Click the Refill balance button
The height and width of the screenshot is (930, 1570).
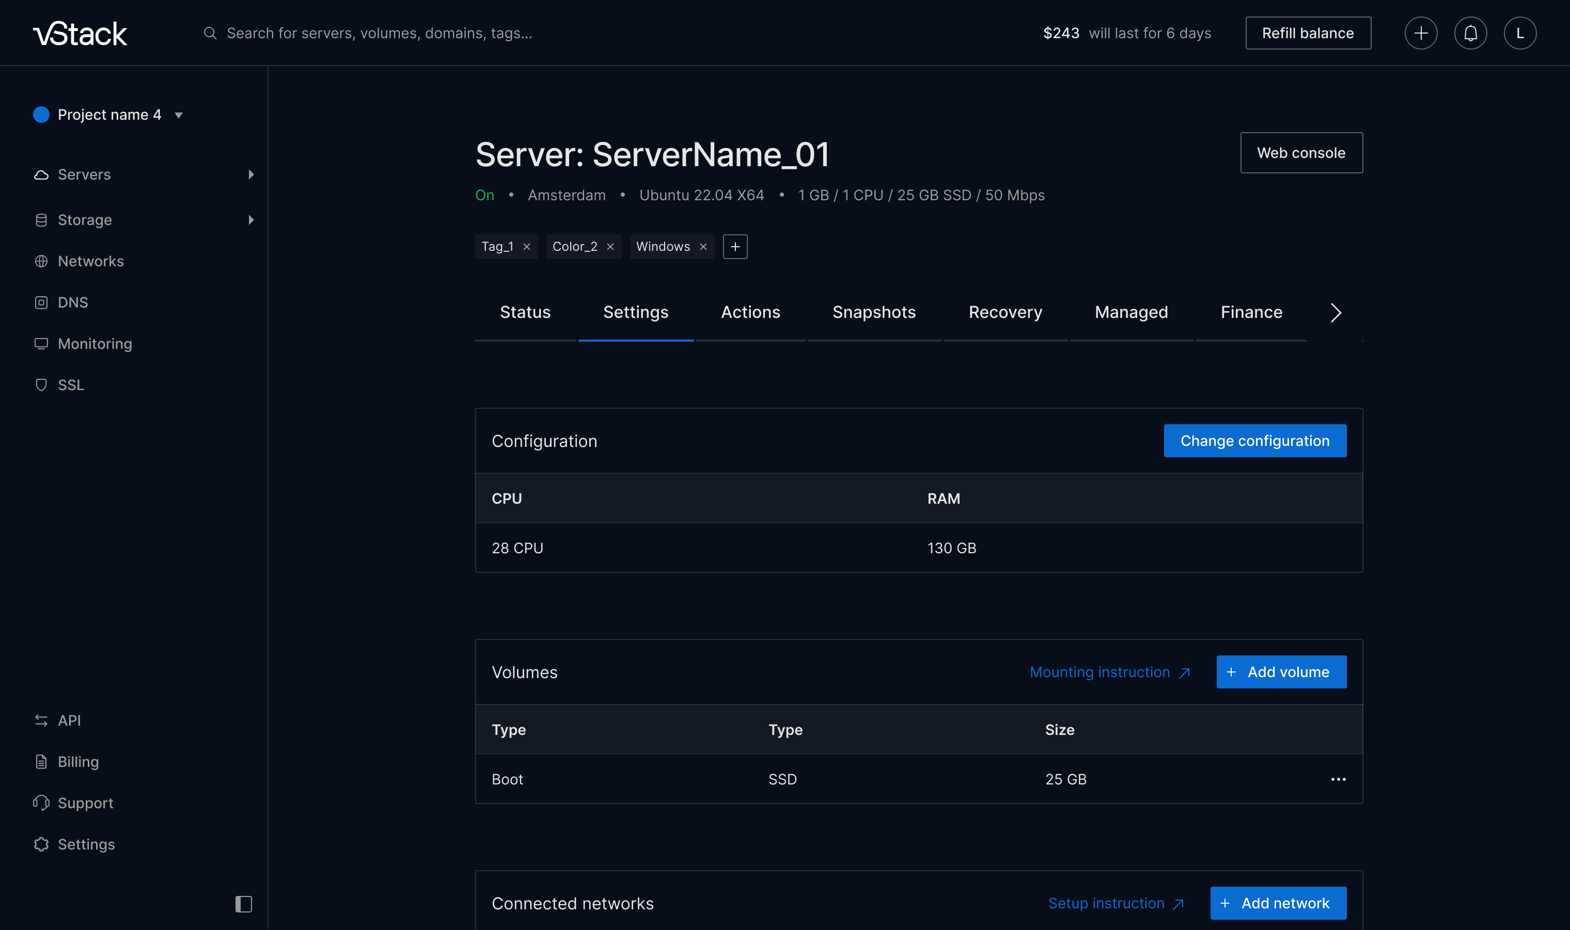pos(1308,33)
